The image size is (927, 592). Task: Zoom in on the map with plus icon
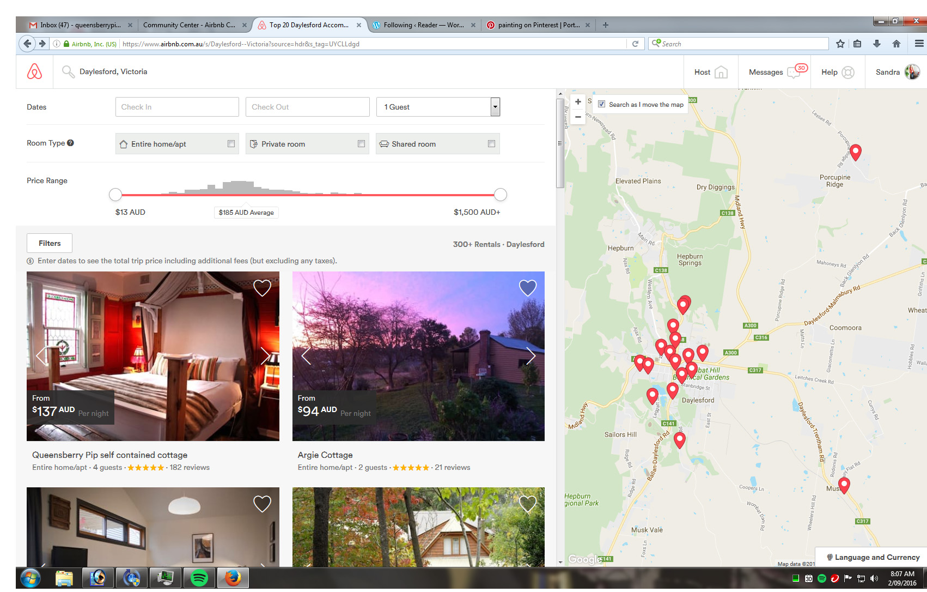pos(578,101)
